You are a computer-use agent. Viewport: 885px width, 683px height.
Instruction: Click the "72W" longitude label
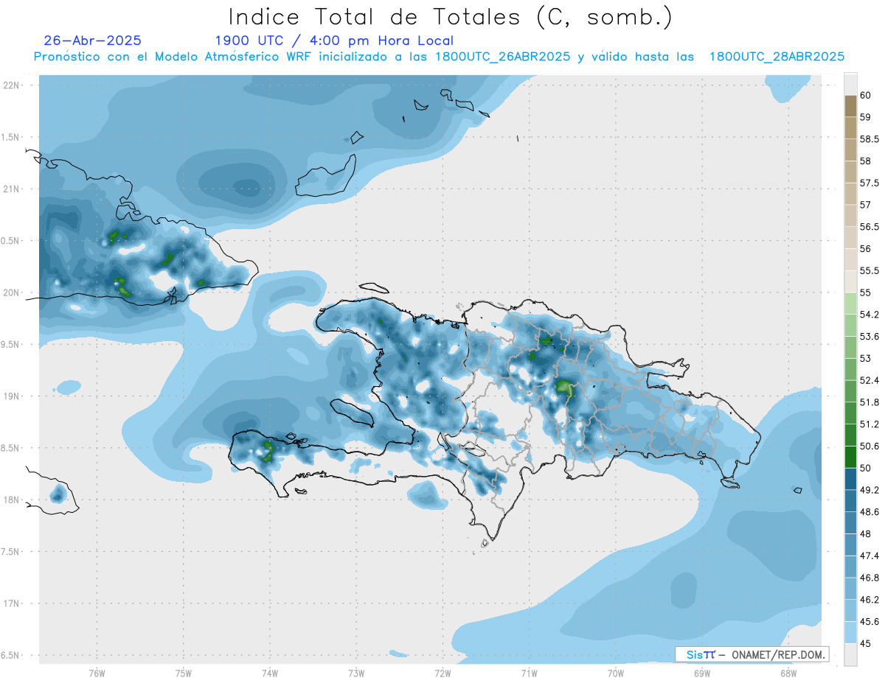tap(442, 673)
